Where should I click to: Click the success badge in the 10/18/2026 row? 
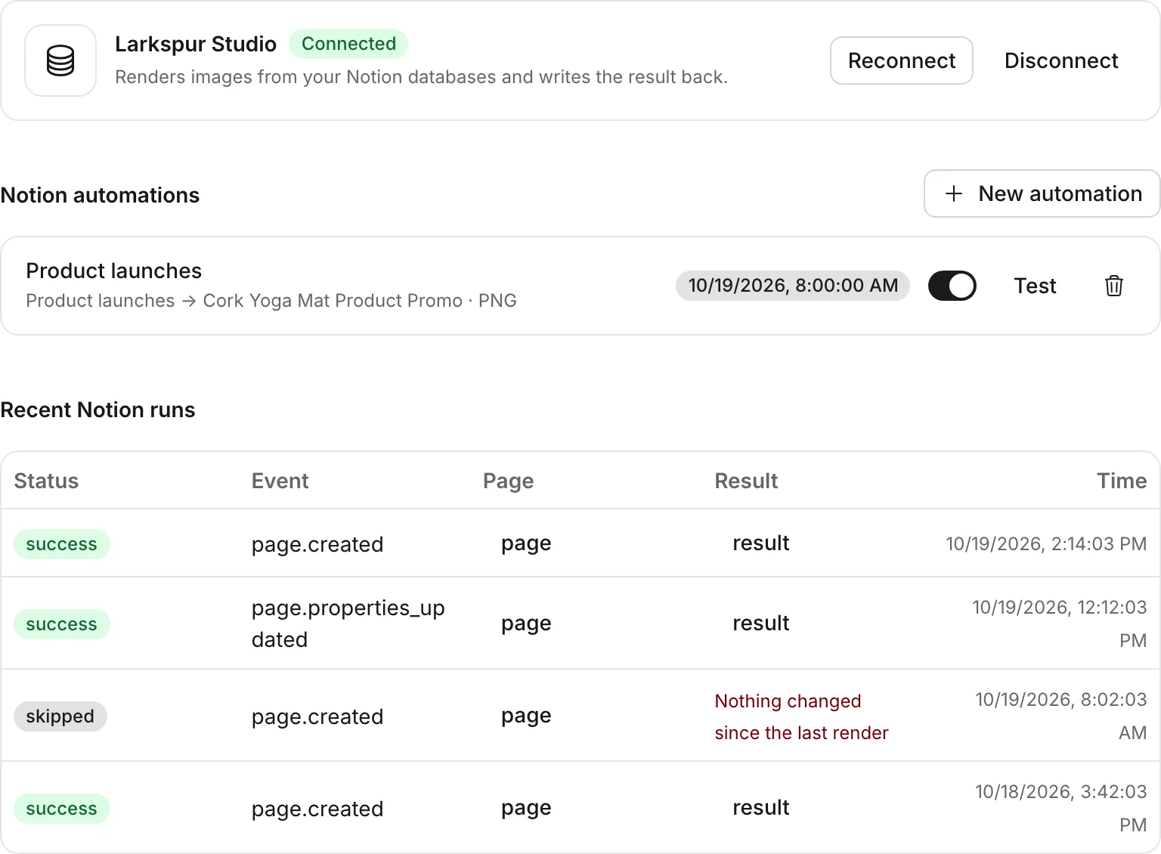click(62, 809)
